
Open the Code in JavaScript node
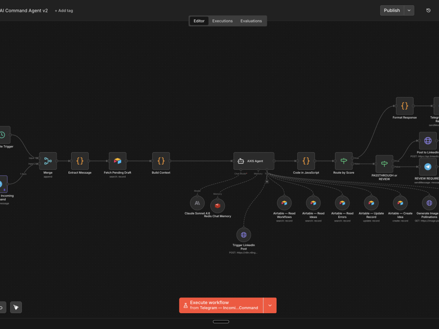(x=306, y=161)
